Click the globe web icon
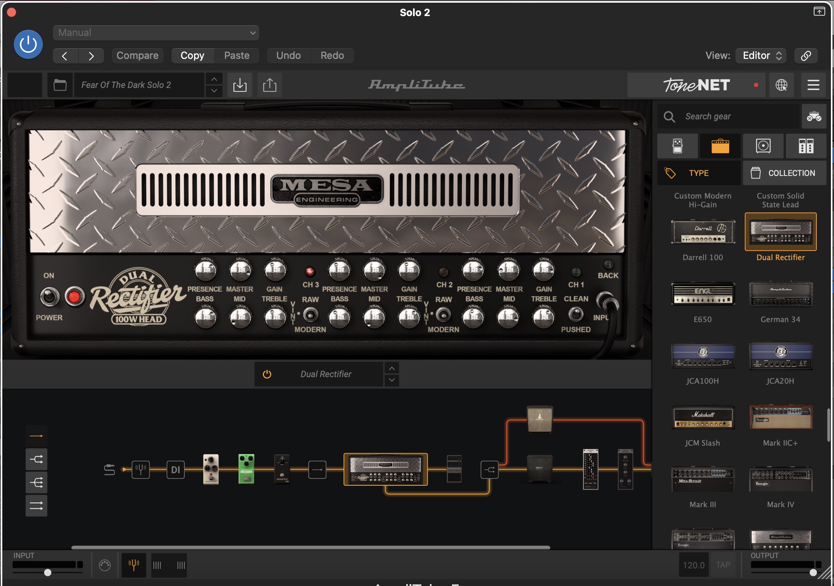 (781, 85)
